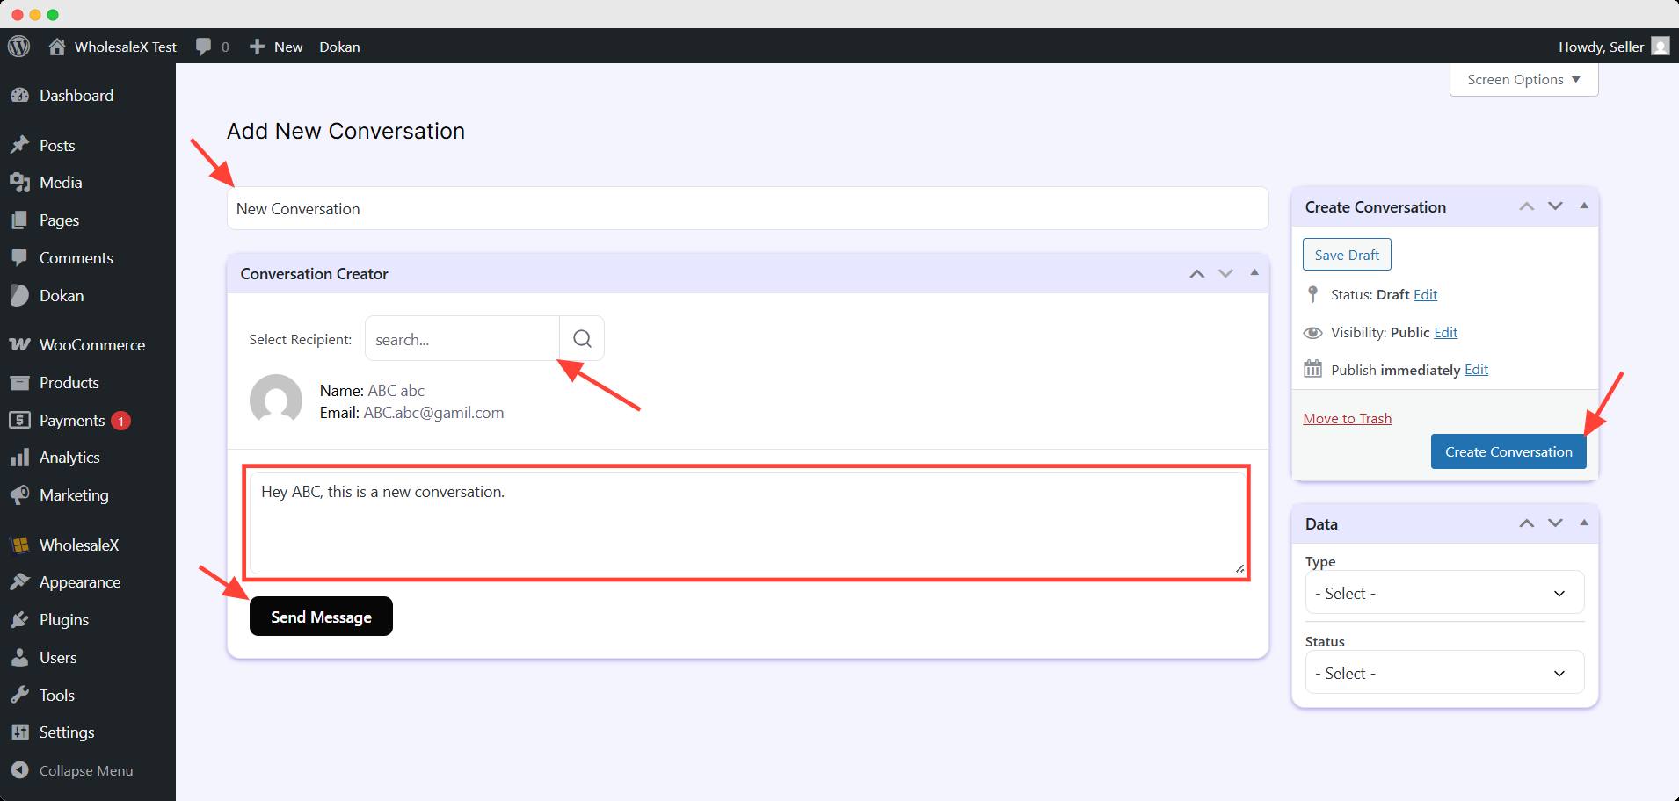1679x801 pixels.
Task: Click the home icon beside WholesaleX Test
Action: 57,47
